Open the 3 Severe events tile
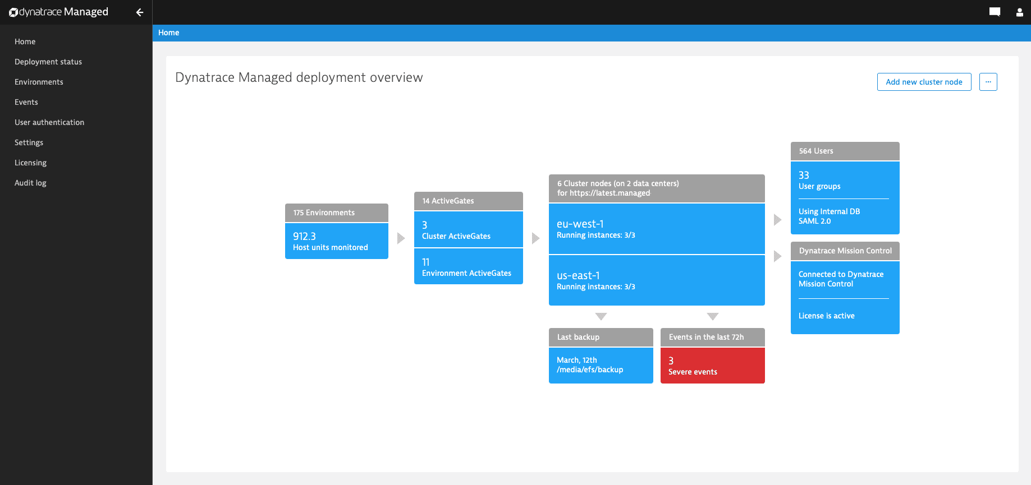This screenshot has width=1031, height=485. 713,366
